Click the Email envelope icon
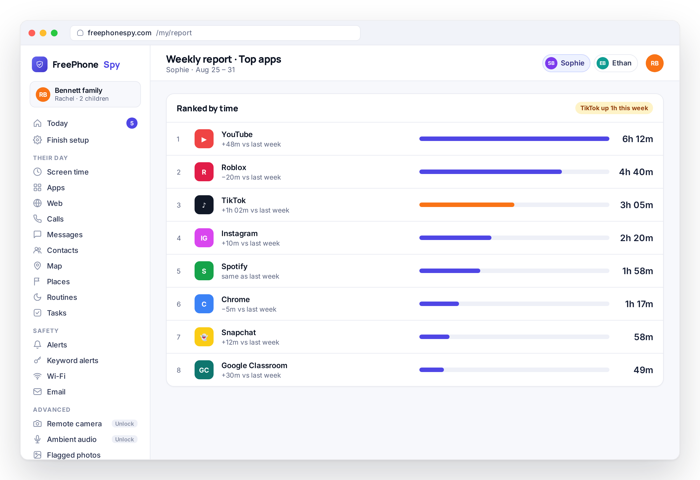700x480 pixels. tap(37, 392)
